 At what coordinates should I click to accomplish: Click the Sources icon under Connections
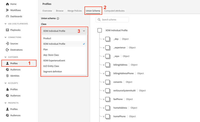7,44
